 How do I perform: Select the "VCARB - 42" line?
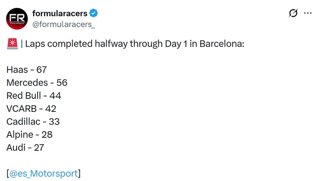(31, 109)
